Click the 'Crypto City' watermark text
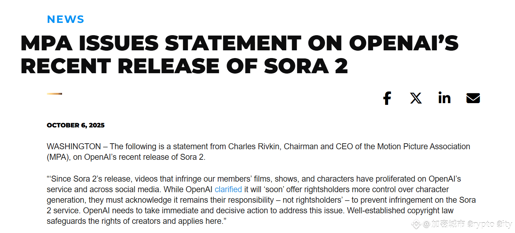 point(489,224)
